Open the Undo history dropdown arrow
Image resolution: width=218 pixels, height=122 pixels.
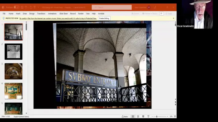tap(28, 7)
